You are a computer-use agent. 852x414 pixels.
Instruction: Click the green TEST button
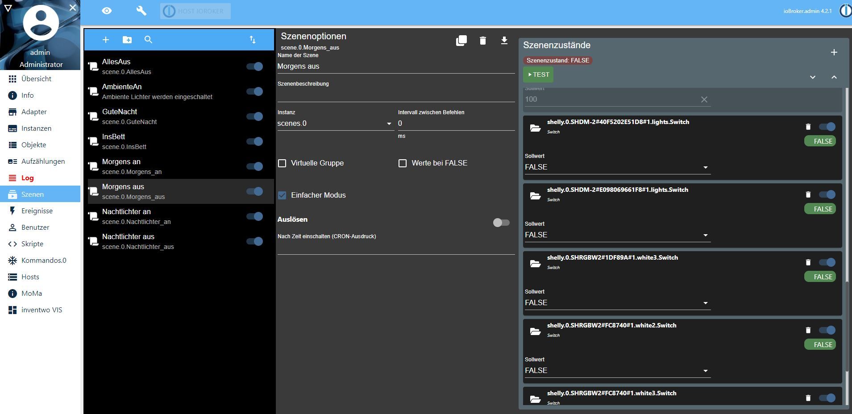point(538,75)
